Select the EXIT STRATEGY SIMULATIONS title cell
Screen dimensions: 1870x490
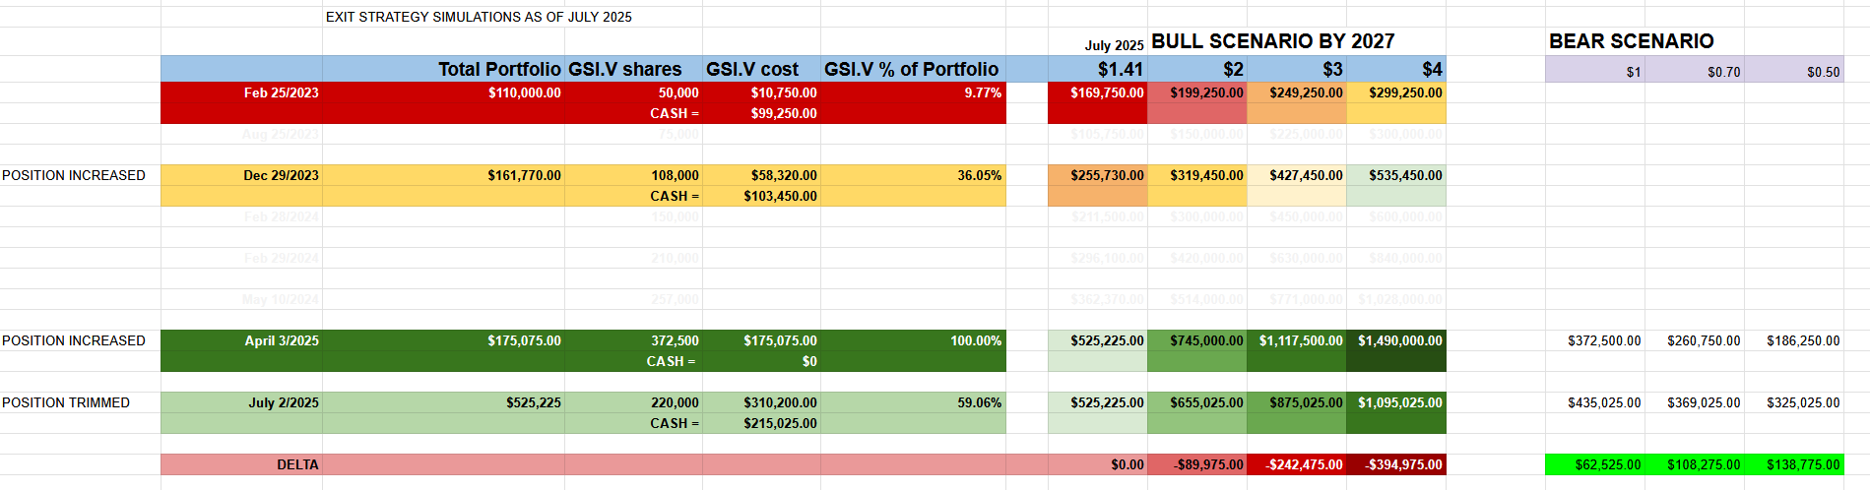click(480, 17)
